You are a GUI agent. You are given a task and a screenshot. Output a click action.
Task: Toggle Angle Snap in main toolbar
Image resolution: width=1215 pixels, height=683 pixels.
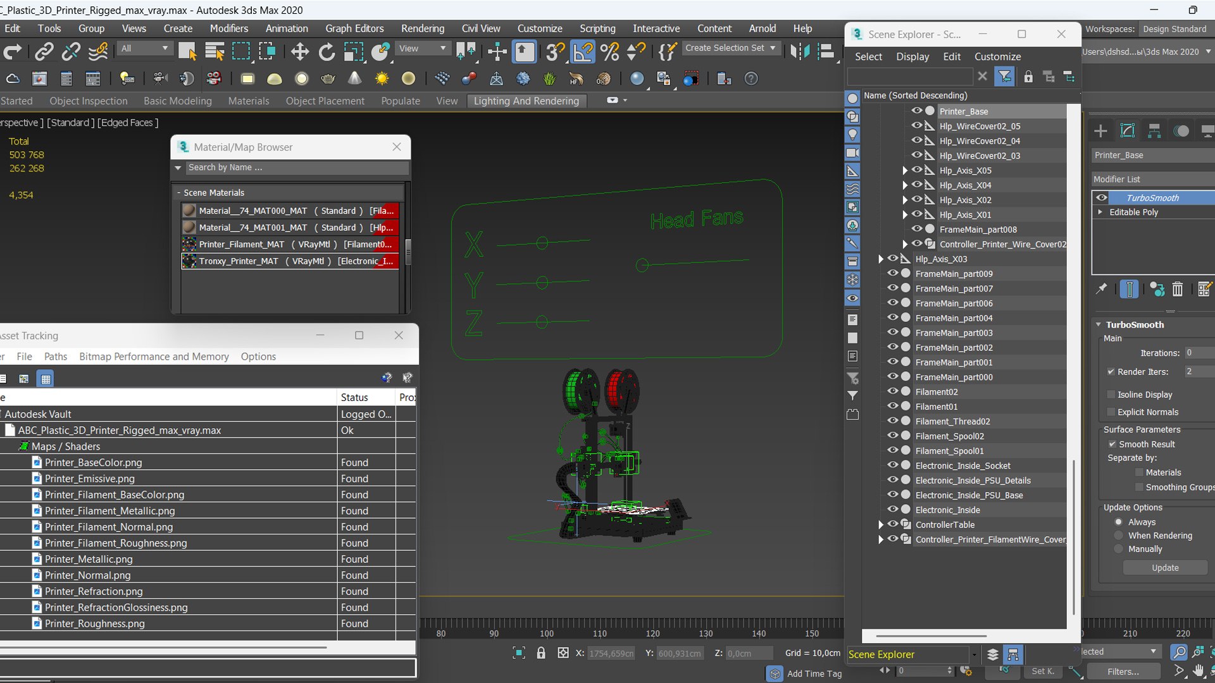[x=582, y=51]
